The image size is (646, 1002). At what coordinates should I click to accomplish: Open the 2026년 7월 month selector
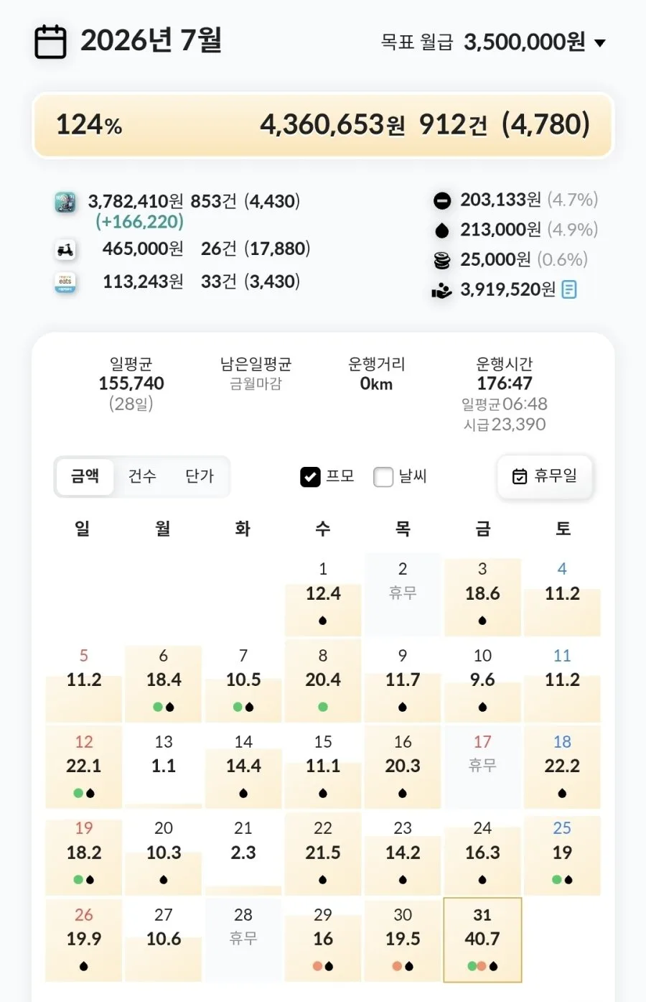[x=151, y=40]
